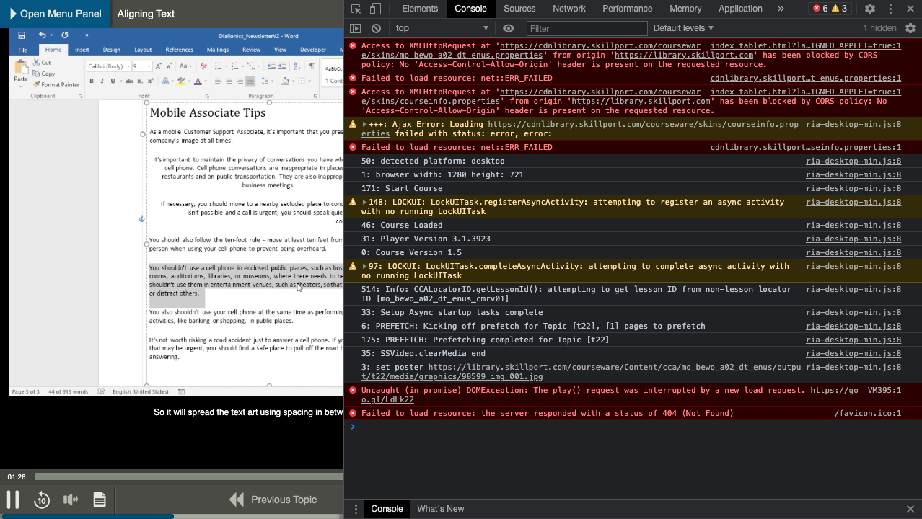The width and height of the screenshot is (922, 519).
Task: Toggle Bold formatting in Word
Action: click(92, 81)
